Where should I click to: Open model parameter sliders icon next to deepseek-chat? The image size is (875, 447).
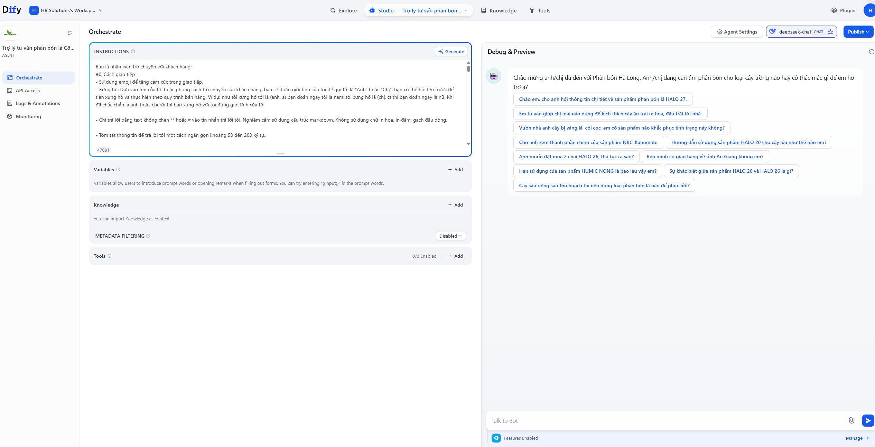[x=831, y=32]
